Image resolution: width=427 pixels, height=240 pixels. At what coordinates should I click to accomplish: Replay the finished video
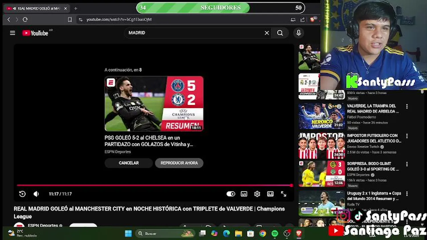click(x=22, y=194)
